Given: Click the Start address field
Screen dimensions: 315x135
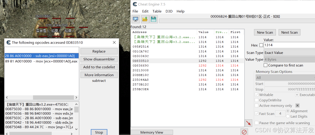Looking at the screenshot, I should click(x=290, y=84).
